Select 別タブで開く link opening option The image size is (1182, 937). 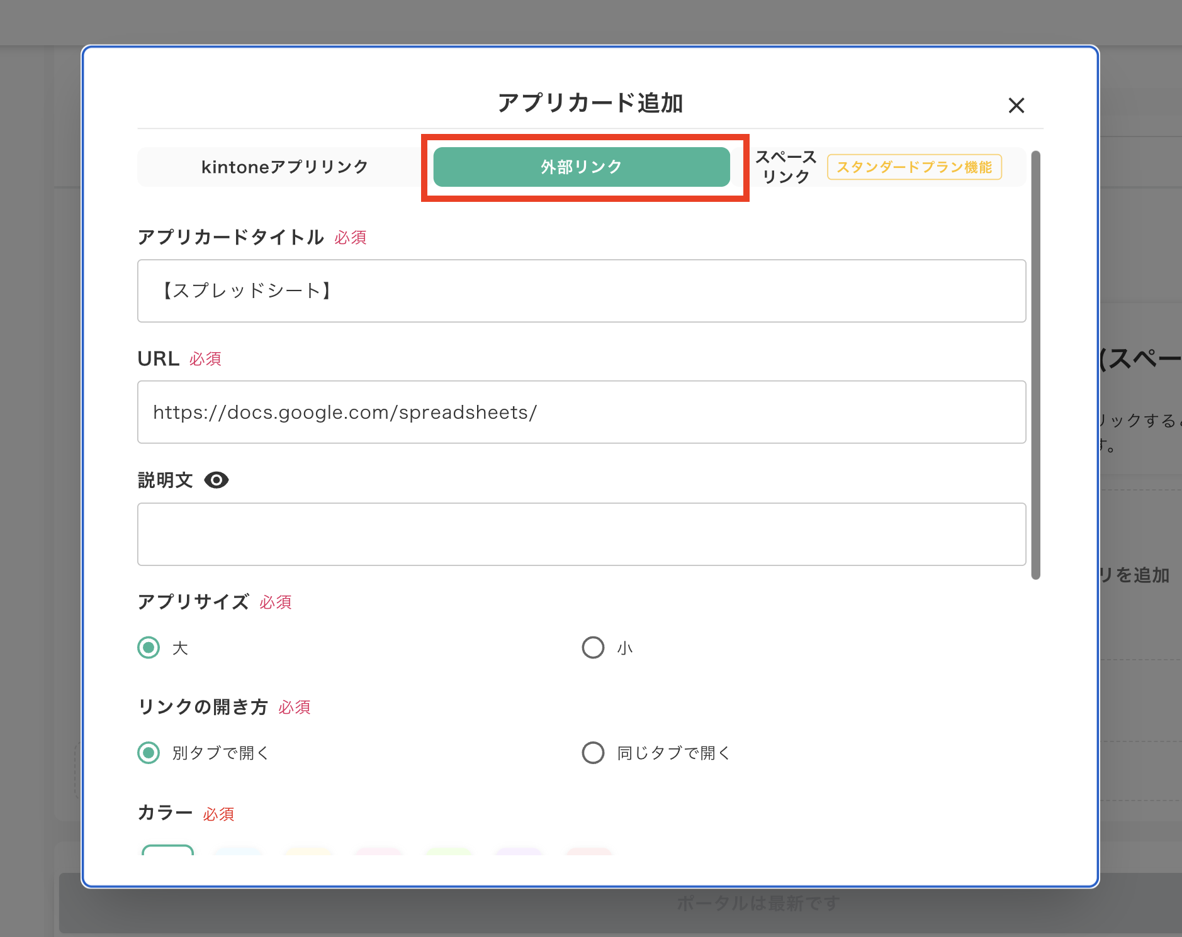pyautogui.click(x=149, y=753)
